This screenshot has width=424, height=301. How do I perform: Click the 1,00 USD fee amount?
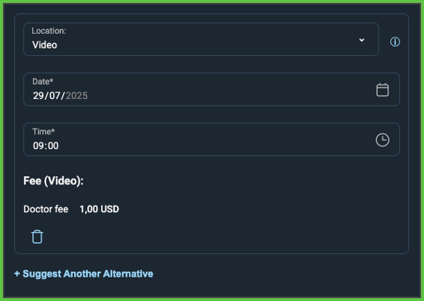(99, 209)
